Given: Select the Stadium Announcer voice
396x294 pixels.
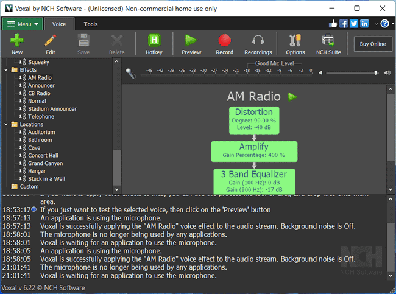Looking at the screenshot, I should tap(52, 109).
